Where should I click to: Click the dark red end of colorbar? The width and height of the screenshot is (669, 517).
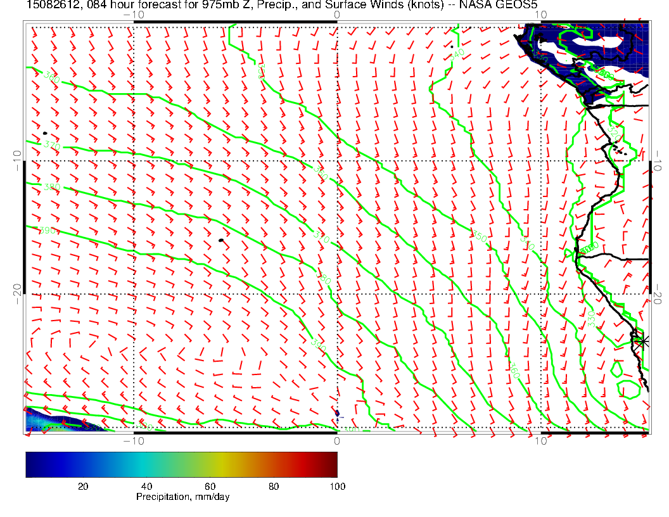332,464
